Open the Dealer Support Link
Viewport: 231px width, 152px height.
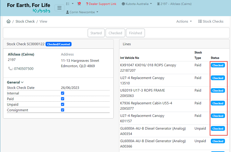coord(101,4)
